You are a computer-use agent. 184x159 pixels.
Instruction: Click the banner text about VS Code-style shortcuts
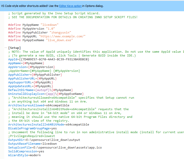[30, 6]
